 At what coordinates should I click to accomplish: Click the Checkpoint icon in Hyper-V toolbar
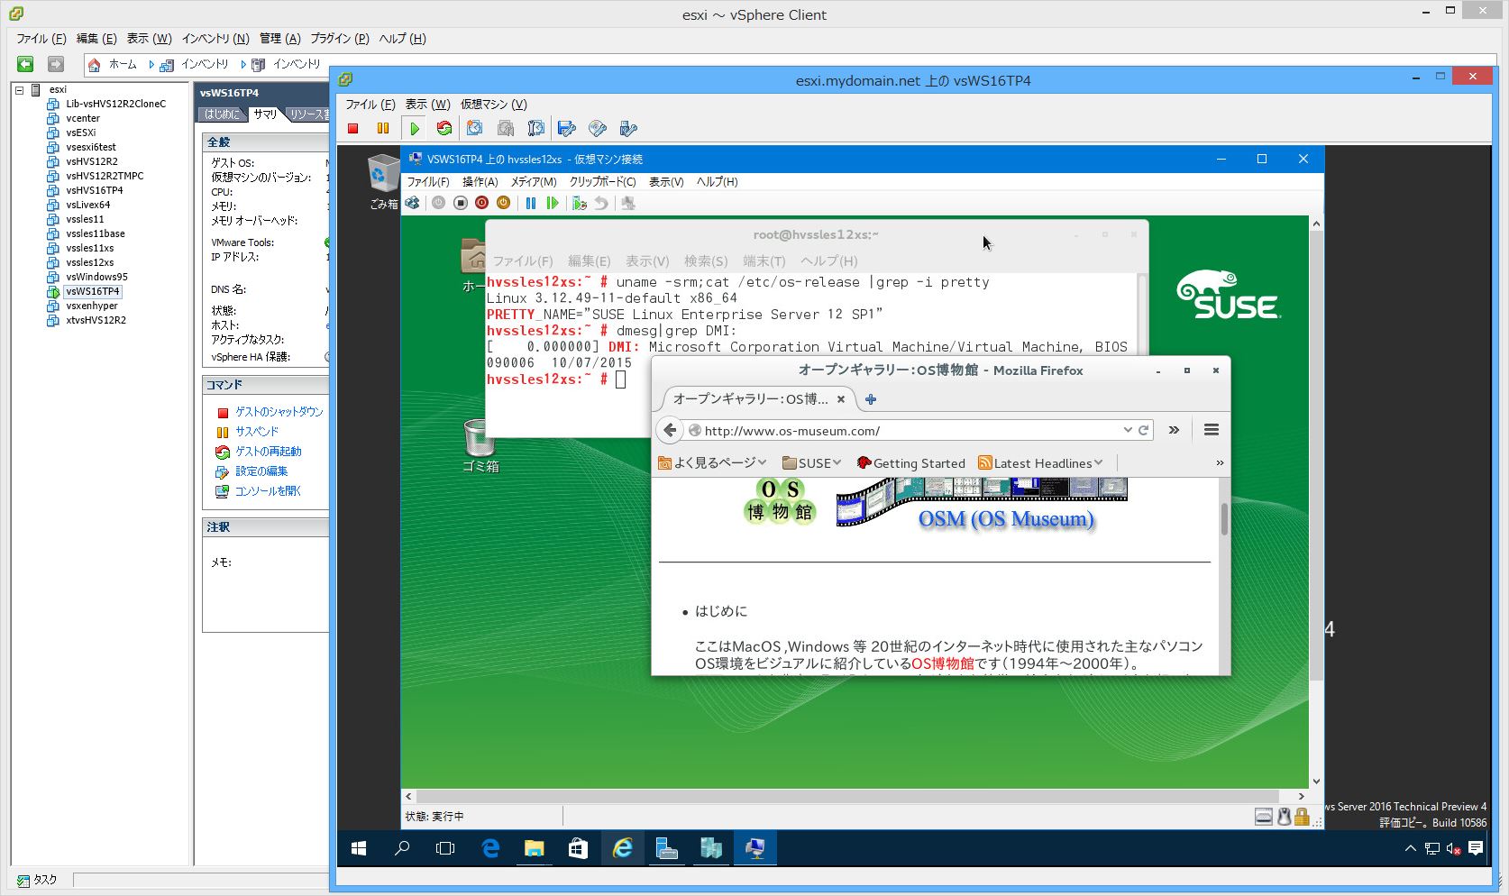[x=580, y=203]
